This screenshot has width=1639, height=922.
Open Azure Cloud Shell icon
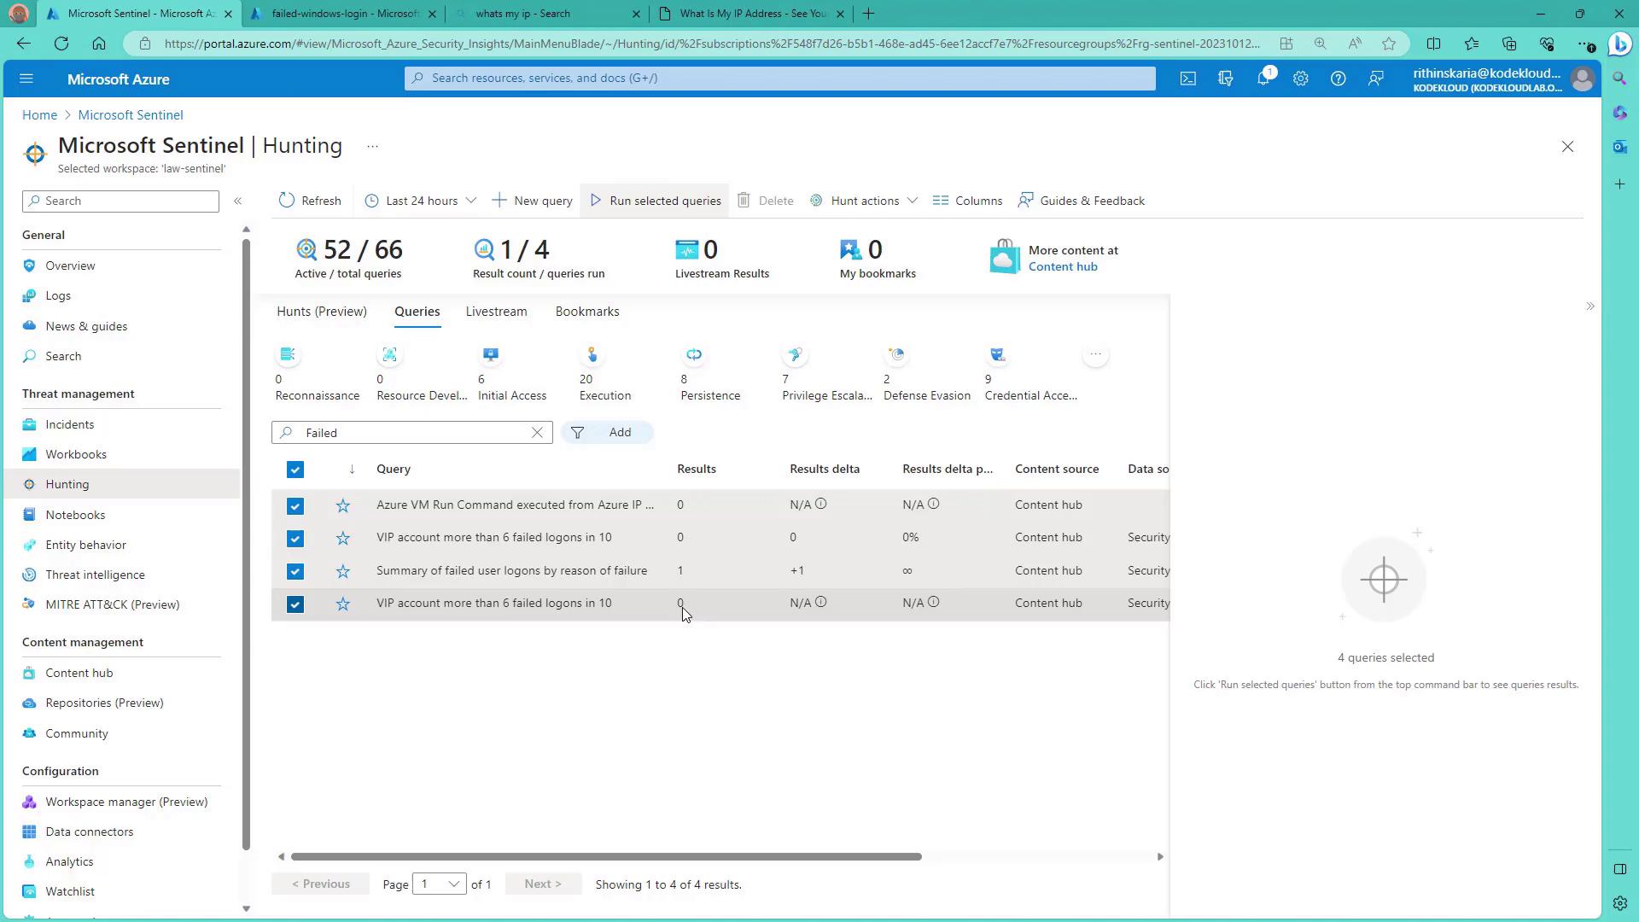pos(1187,79)
